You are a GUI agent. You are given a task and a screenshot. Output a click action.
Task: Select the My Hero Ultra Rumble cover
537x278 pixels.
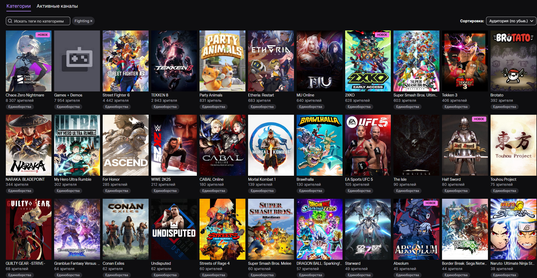[x=77, y=145]
